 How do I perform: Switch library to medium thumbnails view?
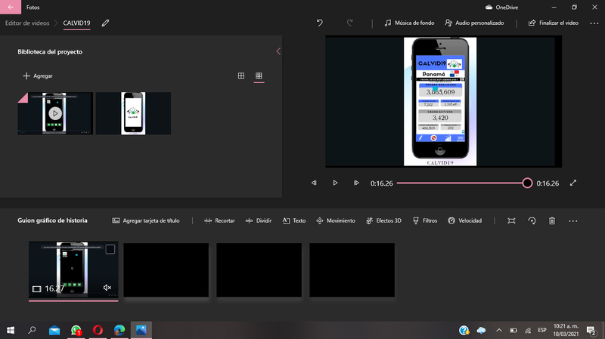[x=241, y=76]
